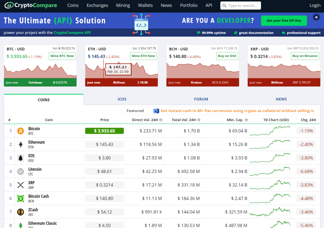
Task: Click Bitcoin's -1.19% change badge in table
Action: point(306,131)
